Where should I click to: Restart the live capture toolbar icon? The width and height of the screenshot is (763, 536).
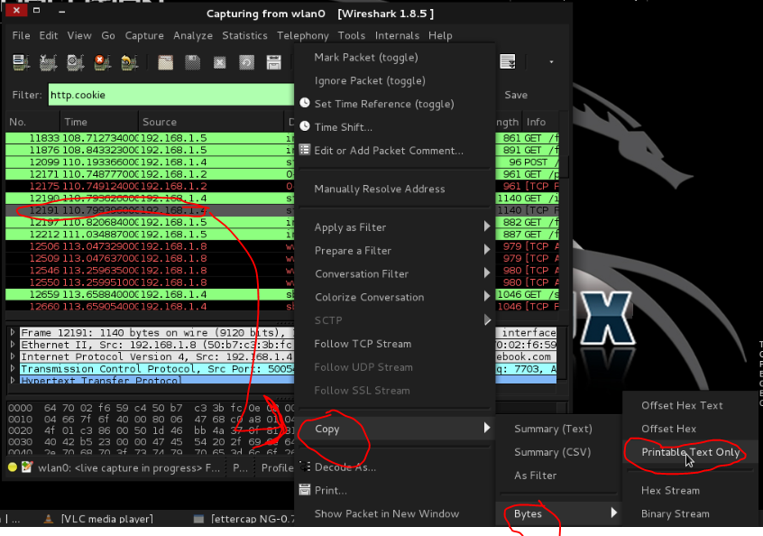click(x=129, y=62)
